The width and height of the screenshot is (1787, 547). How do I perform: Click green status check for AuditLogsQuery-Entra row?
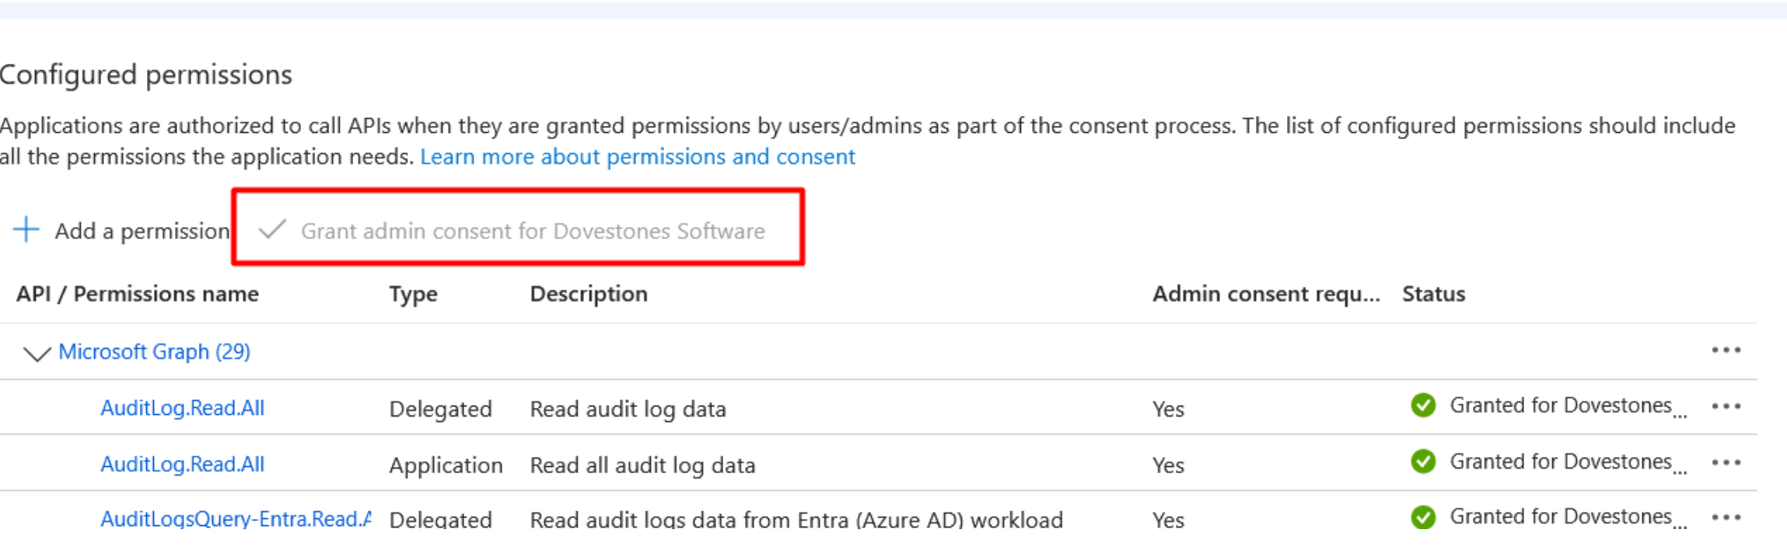[1423, 517]
